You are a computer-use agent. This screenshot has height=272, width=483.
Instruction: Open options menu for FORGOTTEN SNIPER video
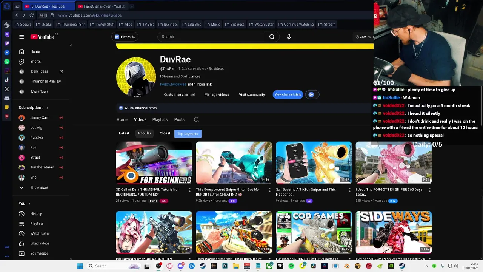pyautogui.click(x=429, y=190)
